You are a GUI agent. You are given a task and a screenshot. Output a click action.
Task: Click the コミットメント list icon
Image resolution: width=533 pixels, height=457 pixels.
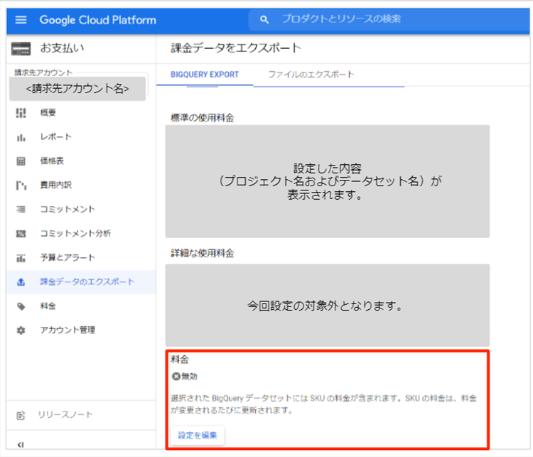coord(21,210)
